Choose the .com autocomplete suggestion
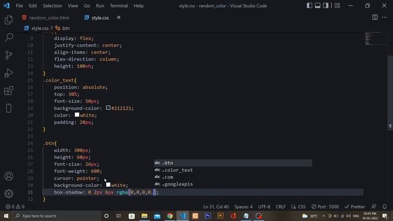The width and height of the screenshot is (393, 221). pyautogui.click(x=233, y=177)
